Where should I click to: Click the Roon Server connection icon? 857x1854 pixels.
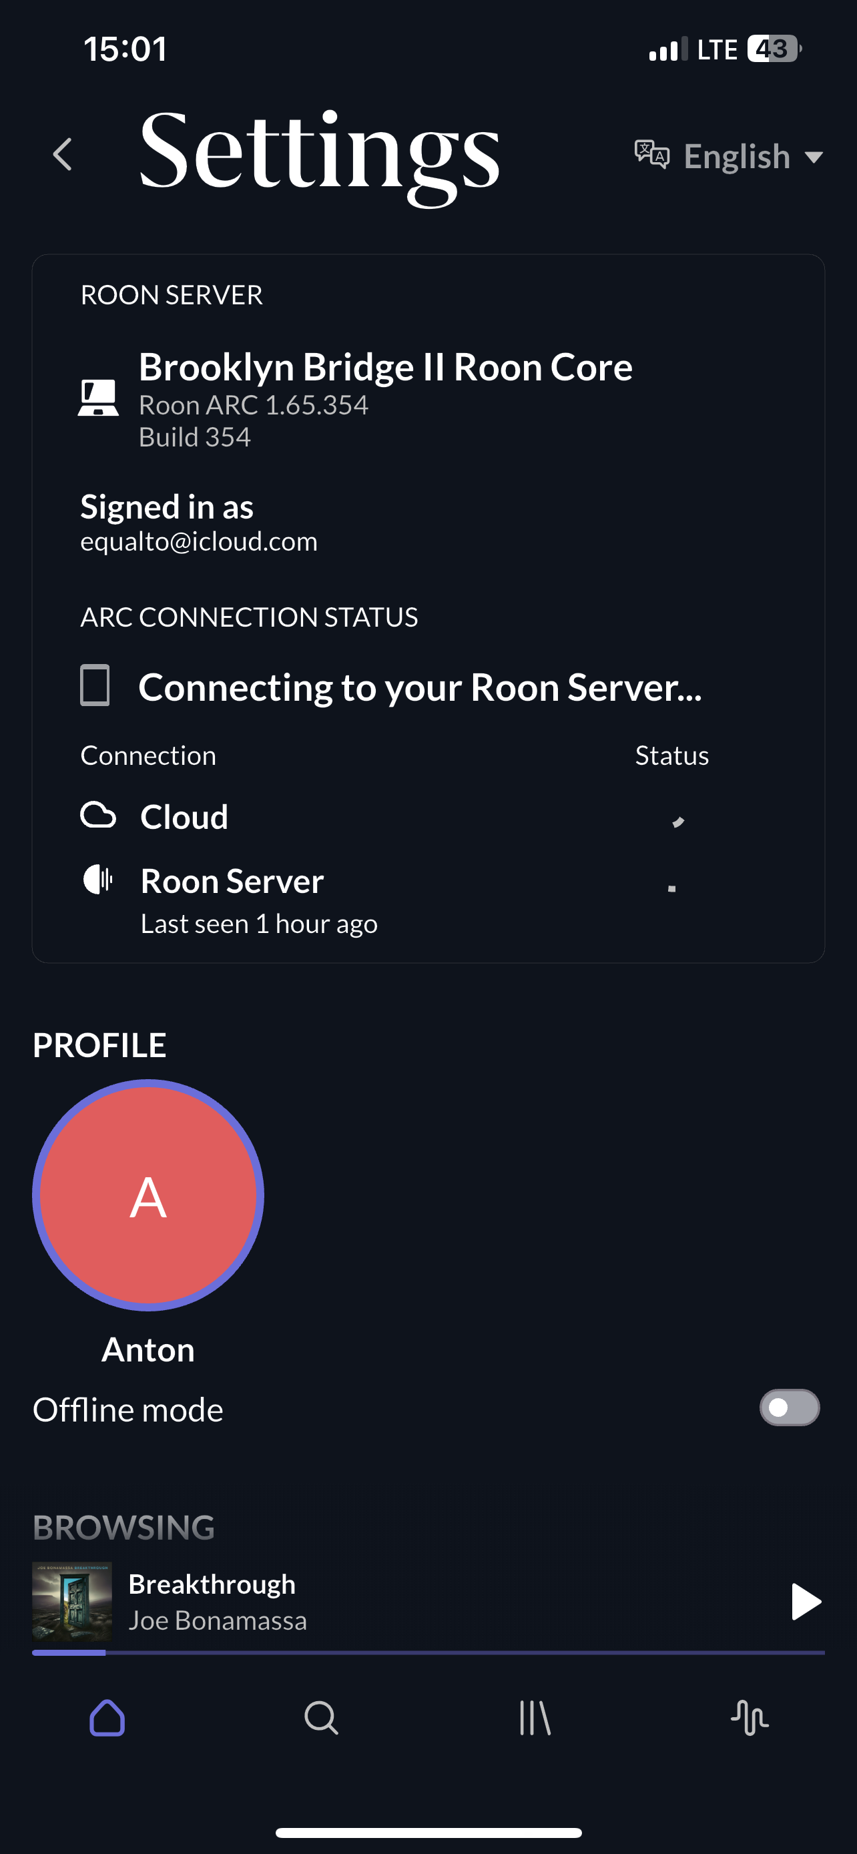click(x=98, y=879)
